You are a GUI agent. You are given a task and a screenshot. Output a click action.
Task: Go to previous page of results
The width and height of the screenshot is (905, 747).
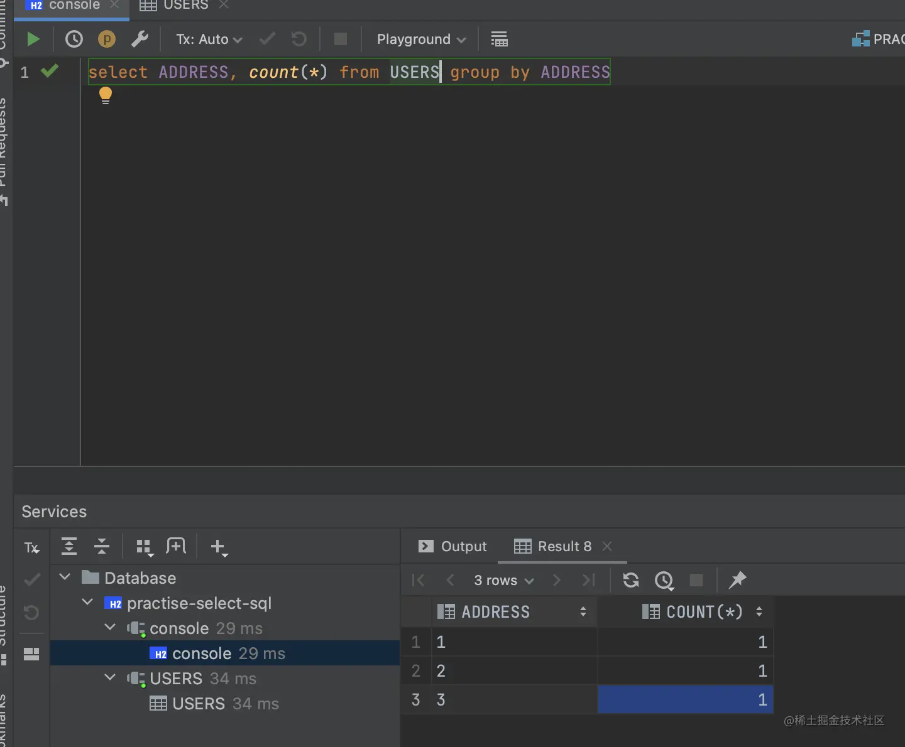tap(450, 580)
